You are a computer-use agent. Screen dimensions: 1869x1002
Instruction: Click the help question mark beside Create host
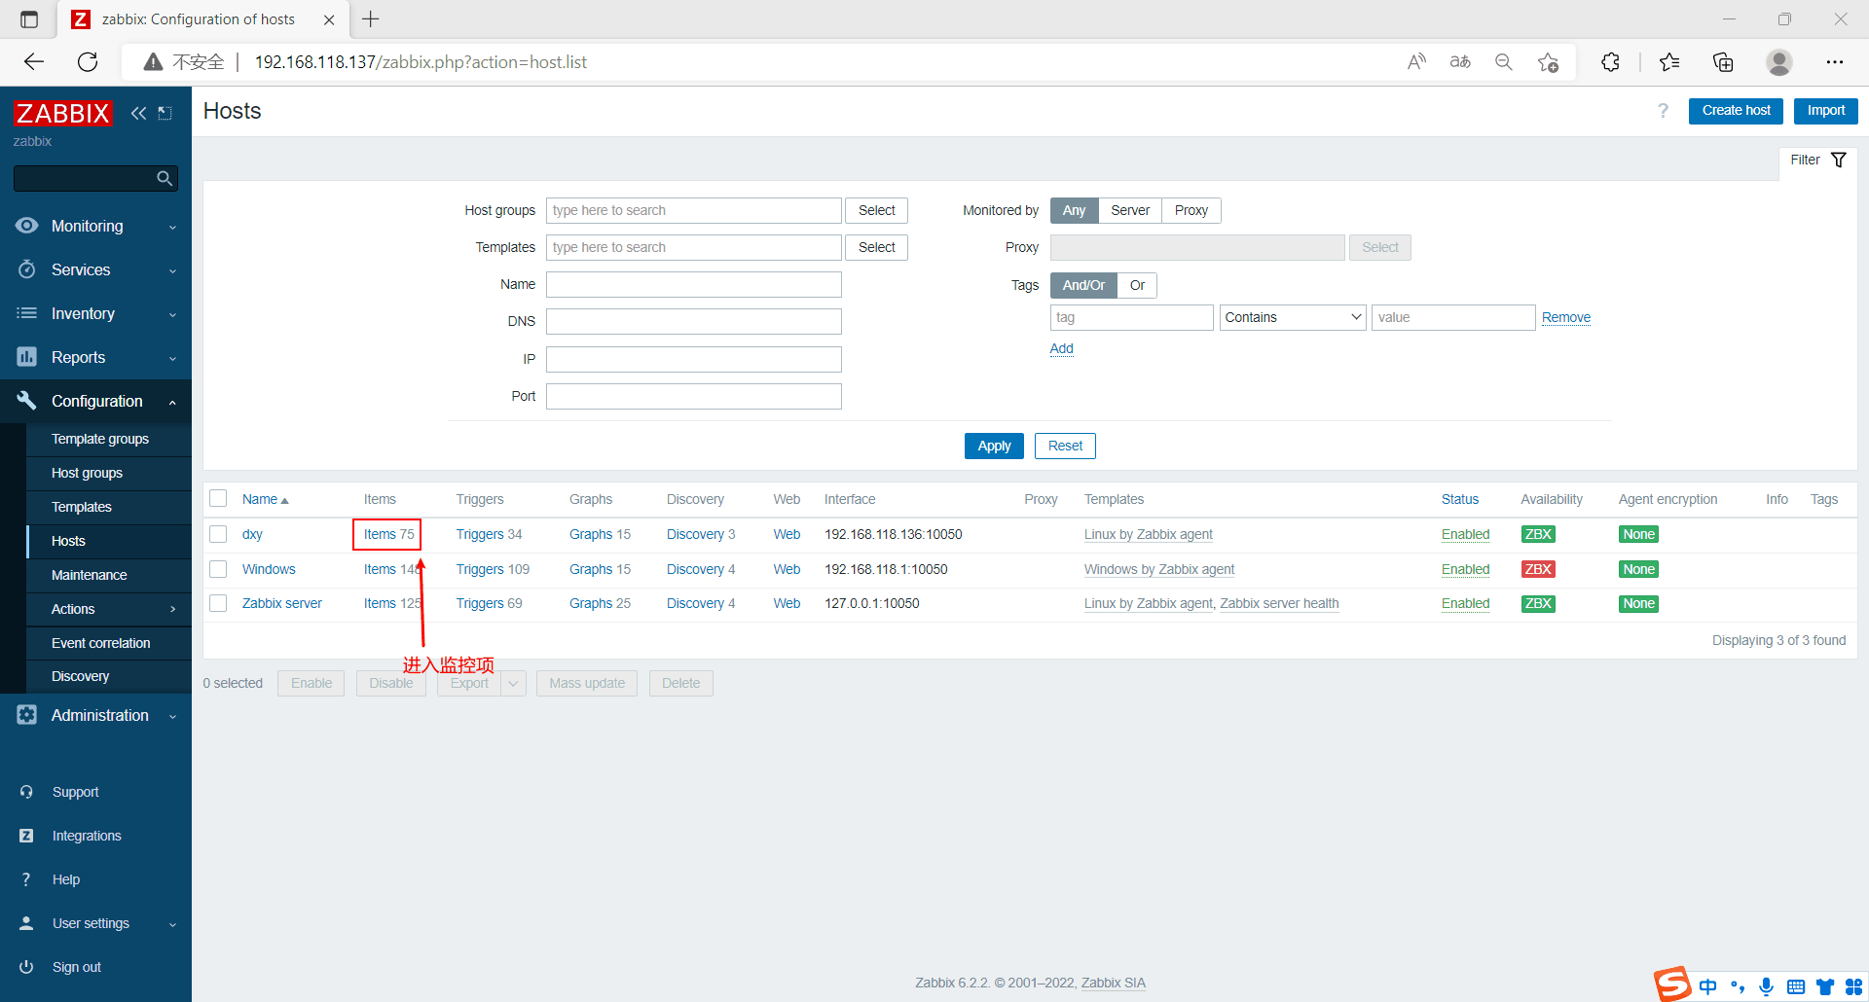coord(1663,111)
